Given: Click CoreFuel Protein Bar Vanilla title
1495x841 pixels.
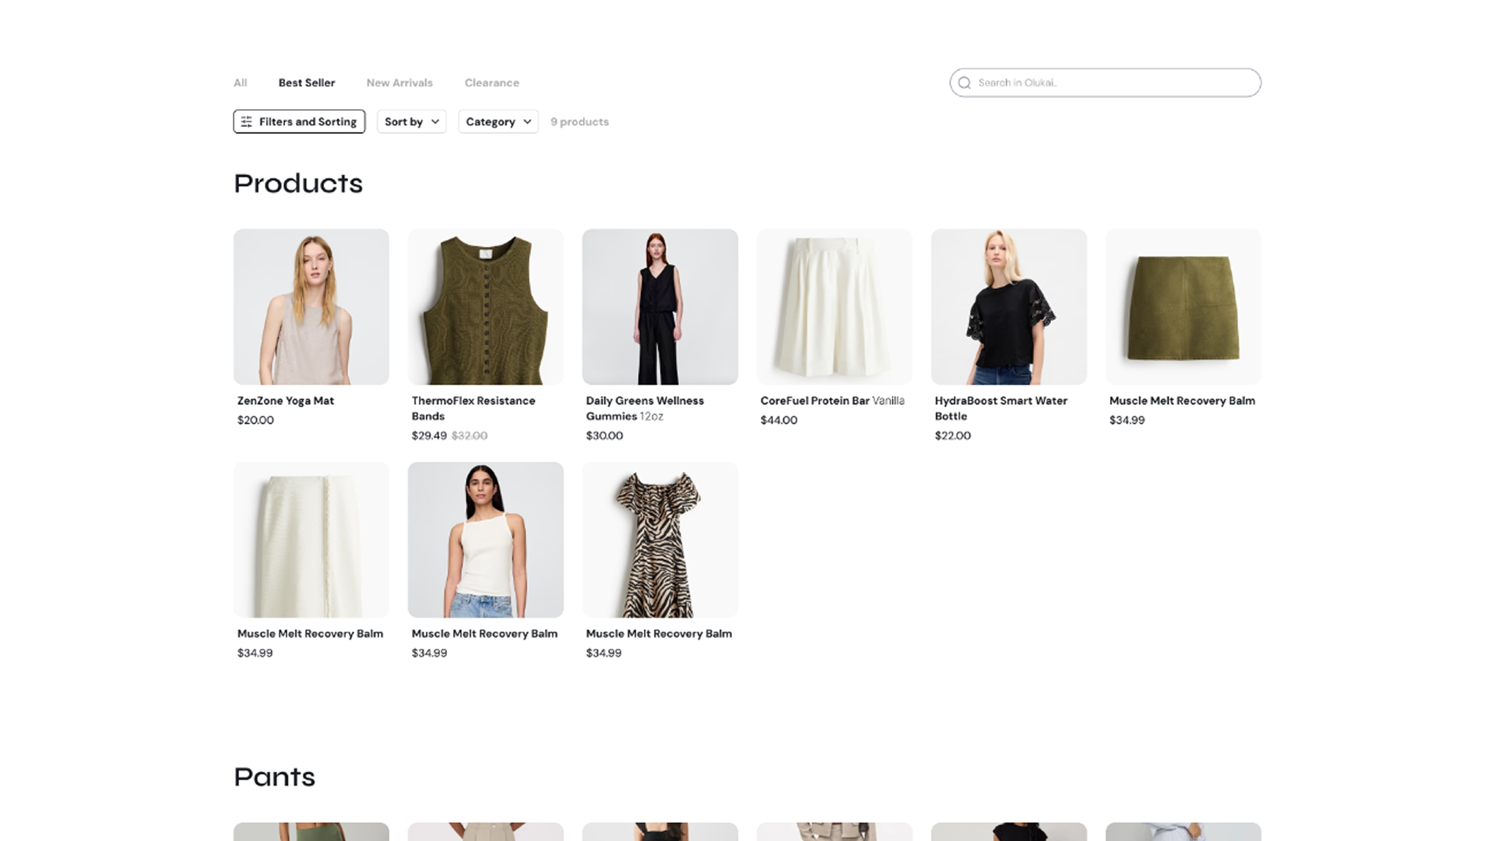Looking at the screenshot, I should [832, 401].
